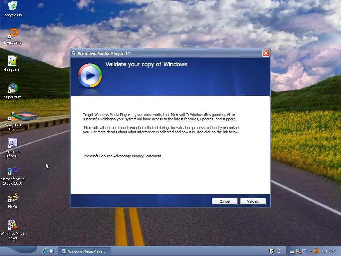This screenshot has height=256, width=341.
Task: Select the VLC media player shortcut
Action: click(x=13, y=121)
